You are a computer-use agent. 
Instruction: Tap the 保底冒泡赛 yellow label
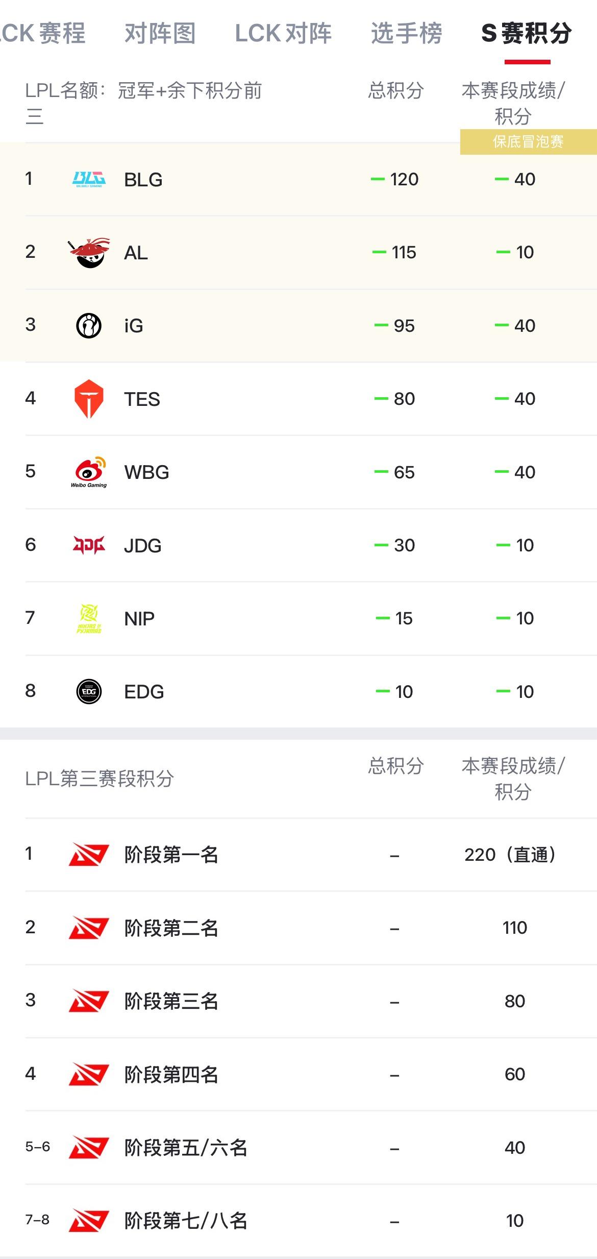[529, 141]
